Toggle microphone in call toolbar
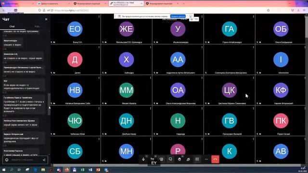308x173 pixels. pos(143,159)
